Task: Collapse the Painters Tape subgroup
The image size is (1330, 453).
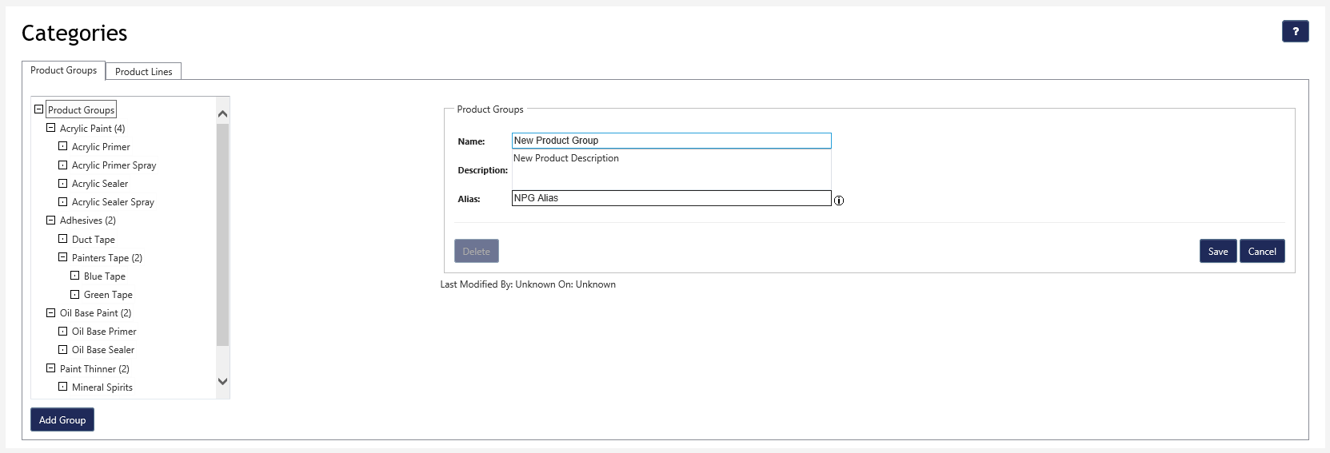Action: pos(63,257)
